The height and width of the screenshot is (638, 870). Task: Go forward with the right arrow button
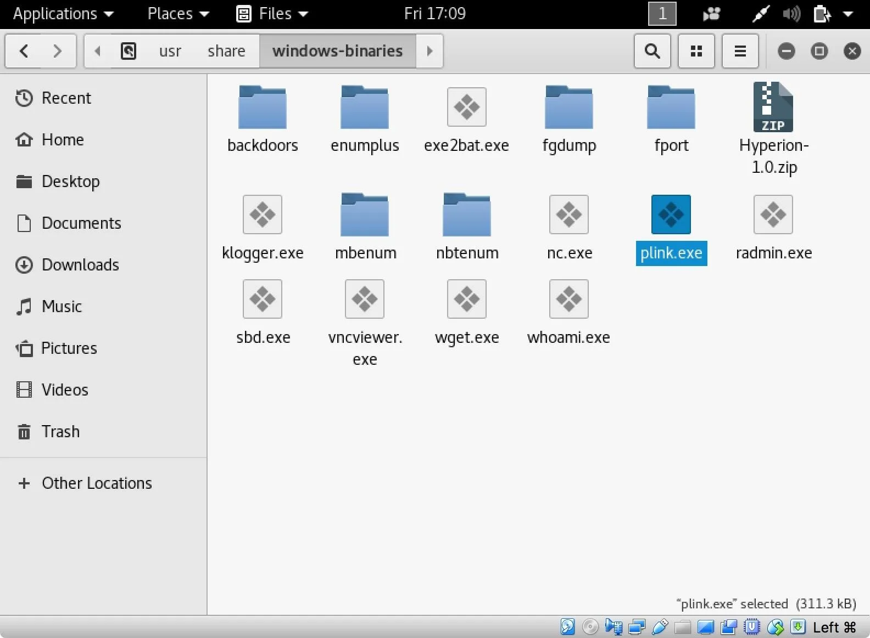click(58, 51)
